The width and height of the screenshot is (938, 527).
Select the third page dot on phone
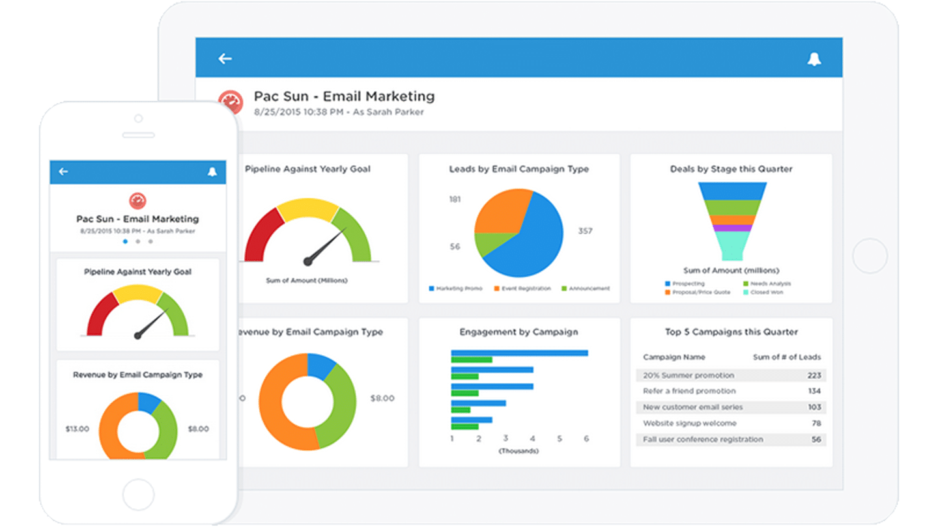150,241
